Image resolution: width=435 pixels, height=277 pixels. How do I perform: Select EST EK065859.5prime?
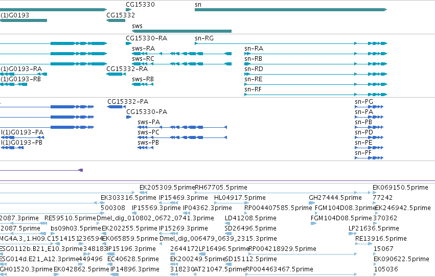pos(130,239)
